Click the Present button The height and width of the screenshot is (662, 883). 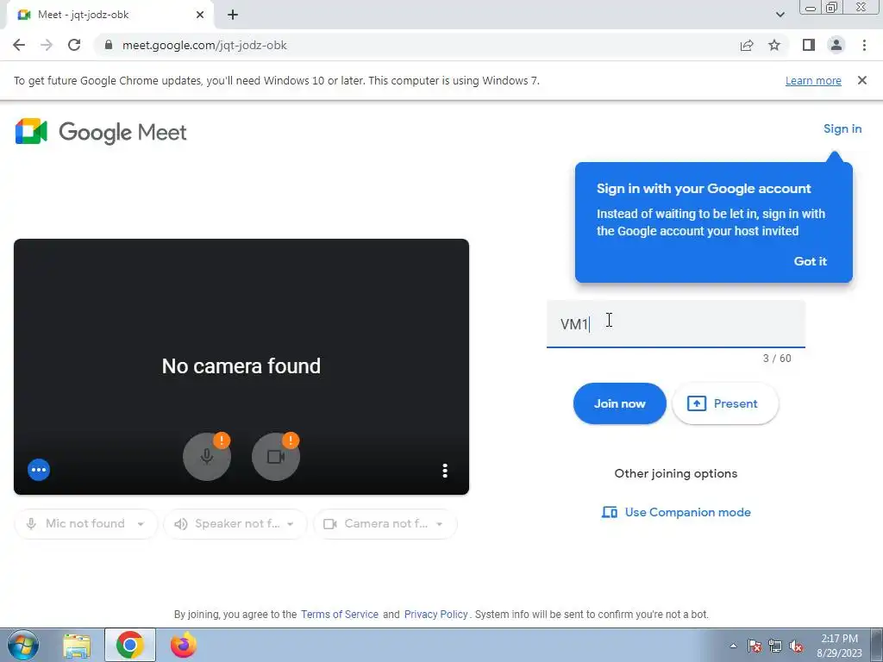(725, 403)
